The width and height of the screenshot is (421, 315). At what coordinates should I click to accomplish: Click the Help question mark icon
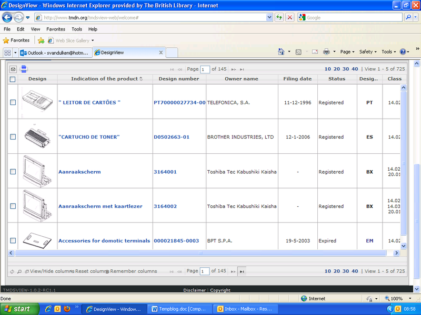click(403, 51)
